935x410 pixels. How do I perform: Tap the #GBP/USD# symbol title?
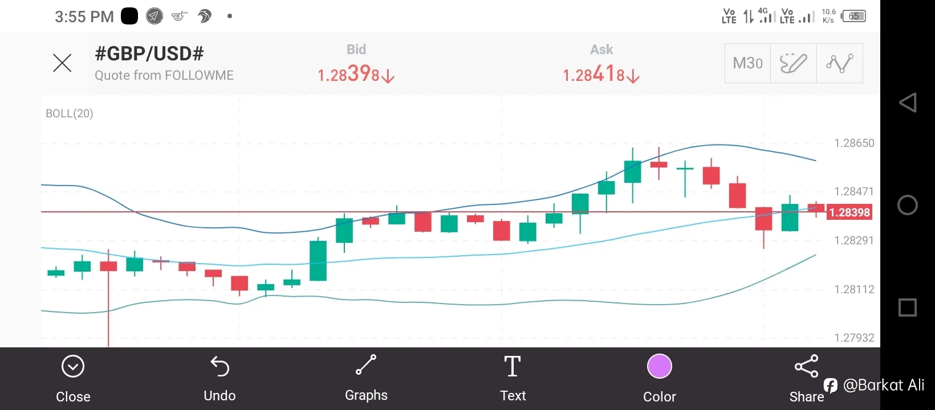click(x=149, y=54)
